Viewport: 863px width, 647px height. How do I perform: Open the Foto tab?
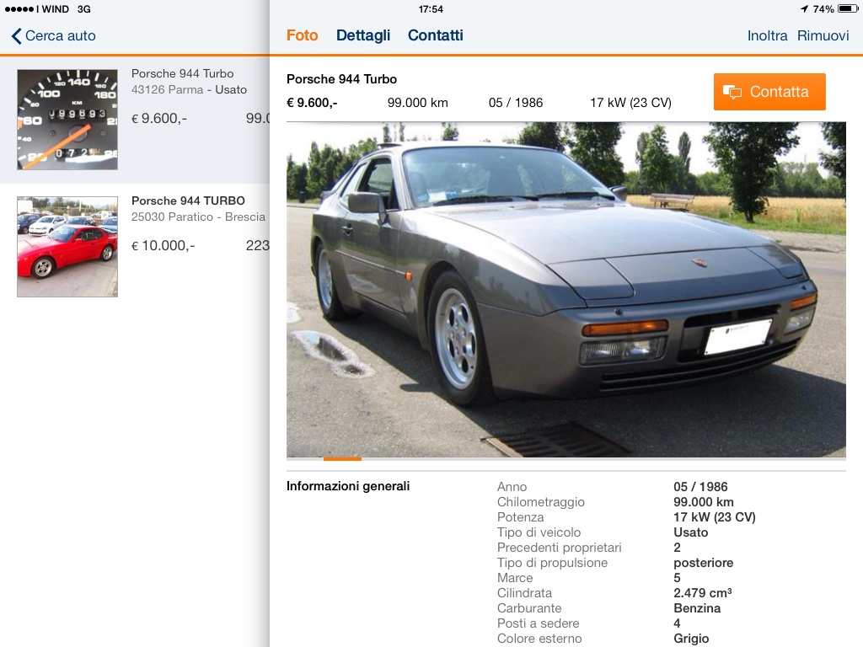[x=303, y=35]
